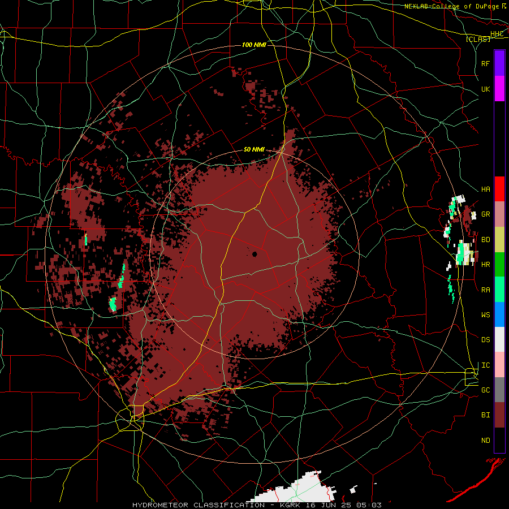Image resolution: width=509 pixels, height=509 pixels.
Task: Click the 100 NMI range ring label
Action: [x=254, y=45]
